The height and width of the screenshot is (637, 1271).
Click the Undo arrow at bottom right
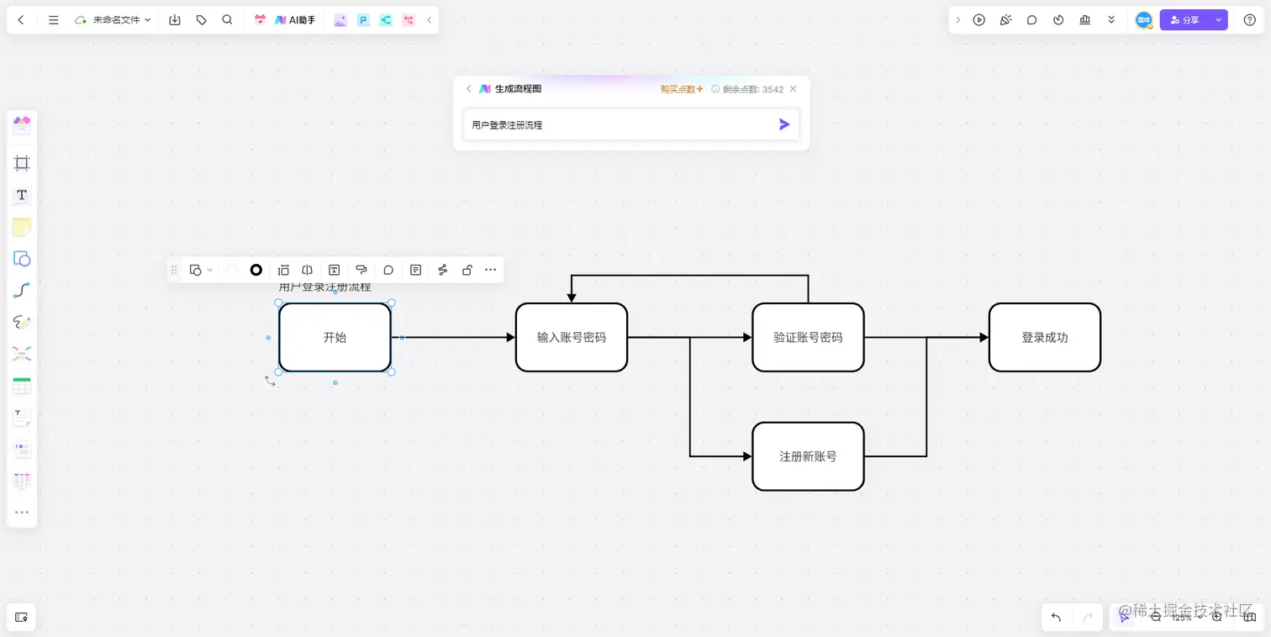[x=1056, y=617]
